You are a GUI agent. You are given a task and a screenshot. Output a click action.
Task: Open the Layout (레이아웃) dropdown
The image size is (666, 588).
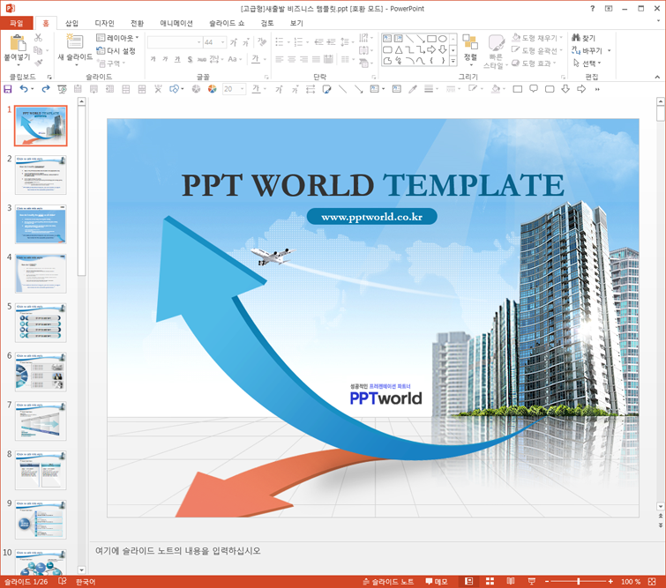[x=117, y=38]
